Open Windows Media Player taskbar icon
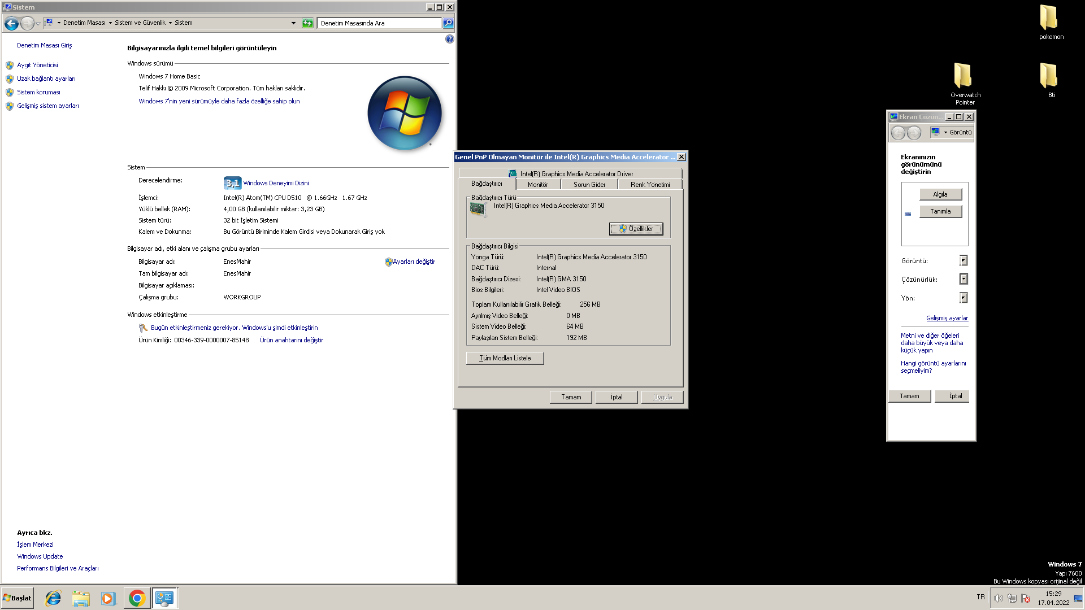 [x=108, y=598]
